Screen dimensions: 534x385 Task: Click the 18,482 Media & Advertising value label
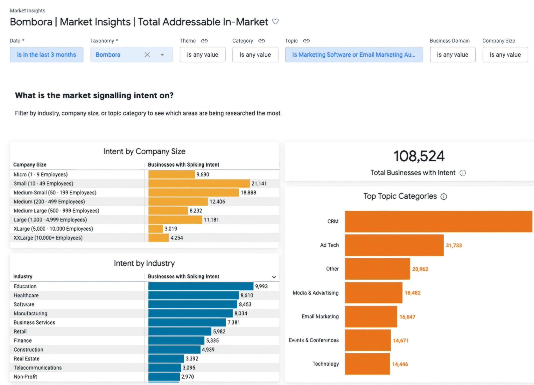412,293
